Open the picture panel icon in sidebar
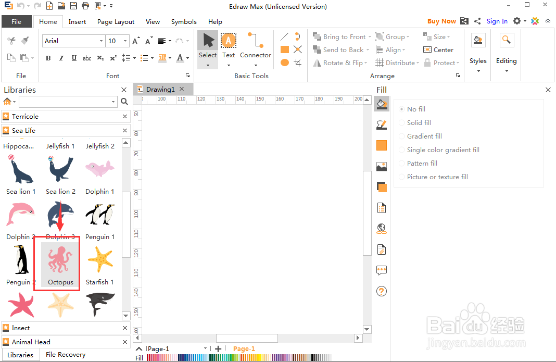Image resolution: width=556 pixels, height=362 pixels. (x=382, y=166)
